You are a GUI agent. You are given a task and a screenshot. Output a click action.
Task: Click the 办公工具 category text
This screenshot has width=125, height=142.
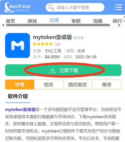pos(53,51)
